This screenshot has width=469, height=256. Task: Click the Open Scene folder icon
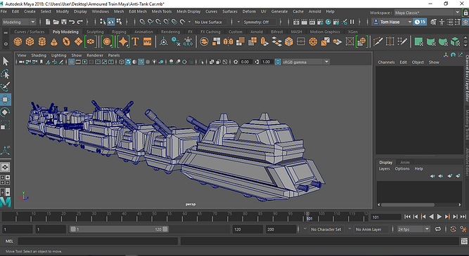56,22
